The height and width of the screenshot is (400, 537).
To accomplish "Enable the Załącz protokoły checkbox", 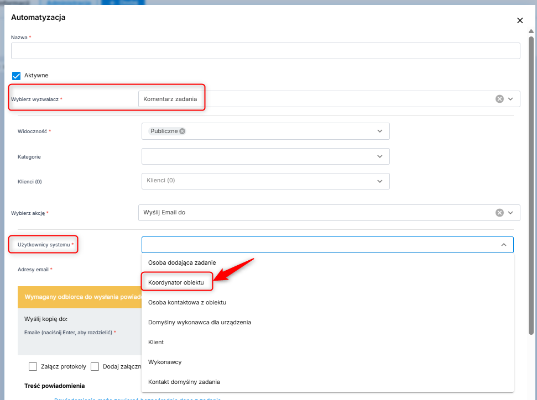I will [33, 366].
